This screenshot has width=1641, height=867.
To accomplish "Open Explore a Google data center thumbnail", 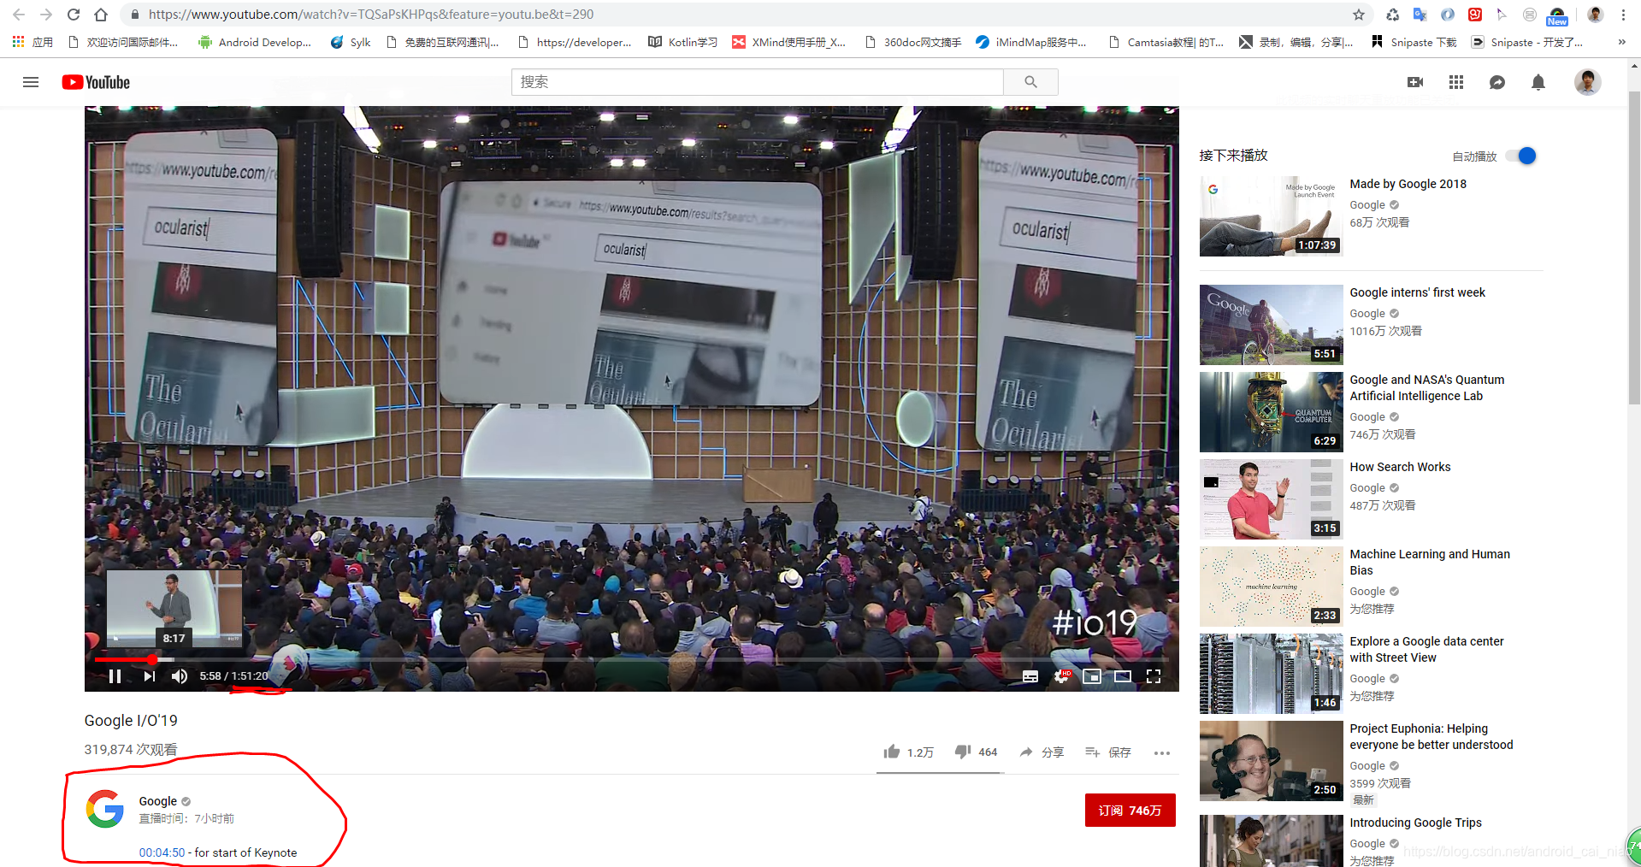I will click(1271, 674).
